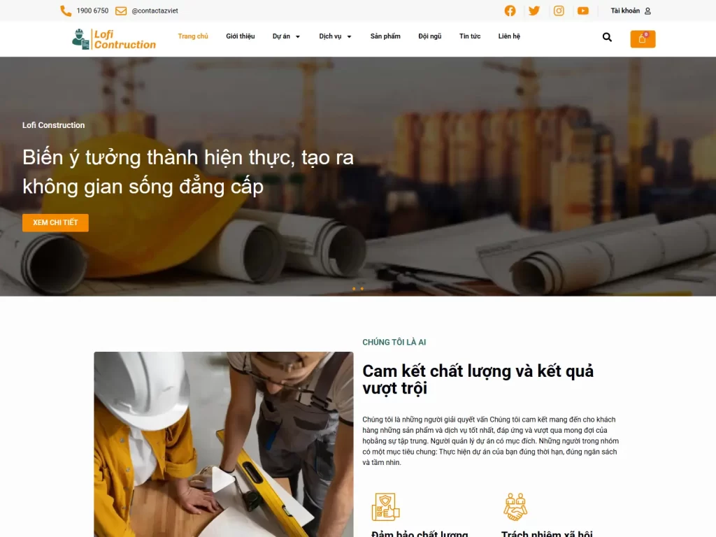The image size is (716, 537).
Task: Open the YouTube social icon
Action: [583, 10]
